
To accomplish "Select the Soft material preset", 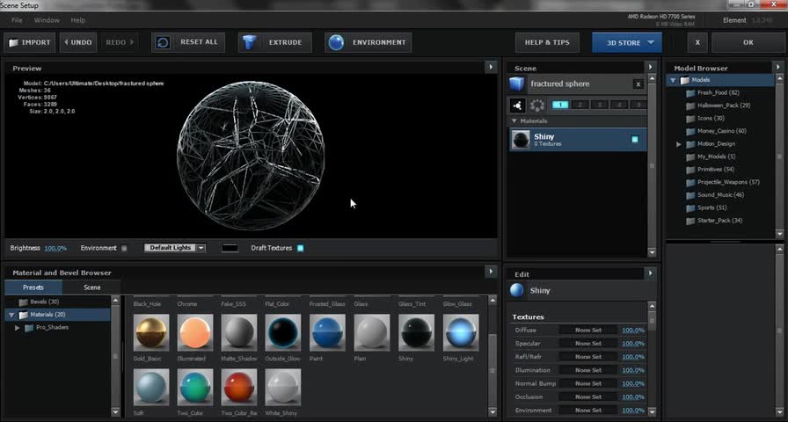I will pyautogui.click(x=151, y=388).
